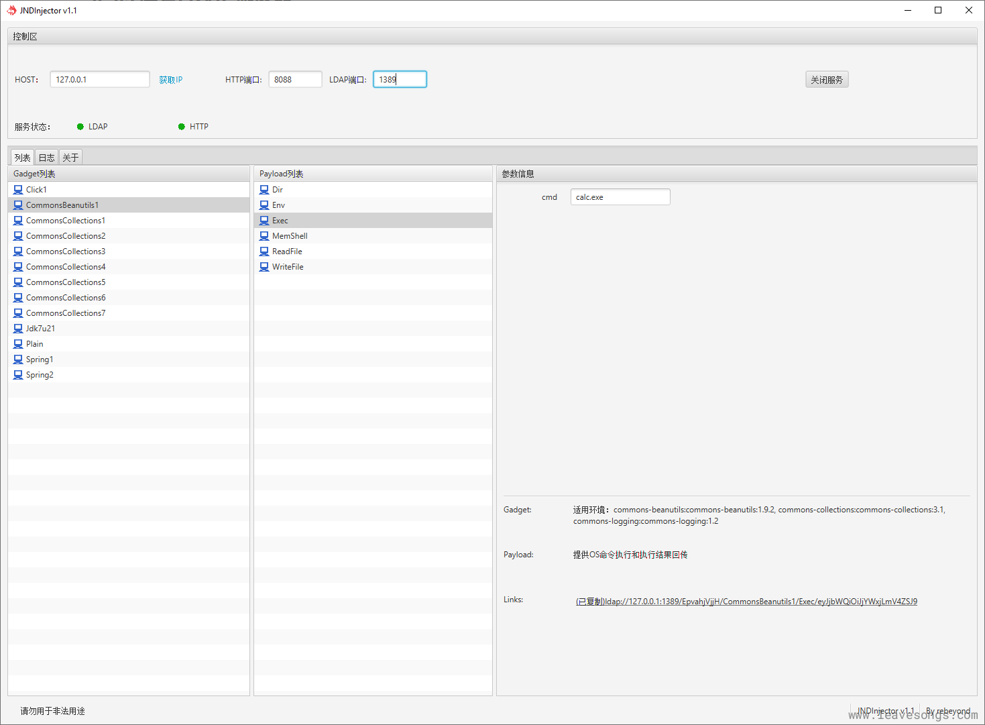Click the icon beside WriteFile payload
The width and height of the screenshot is (985, 725).
[264, 267]
